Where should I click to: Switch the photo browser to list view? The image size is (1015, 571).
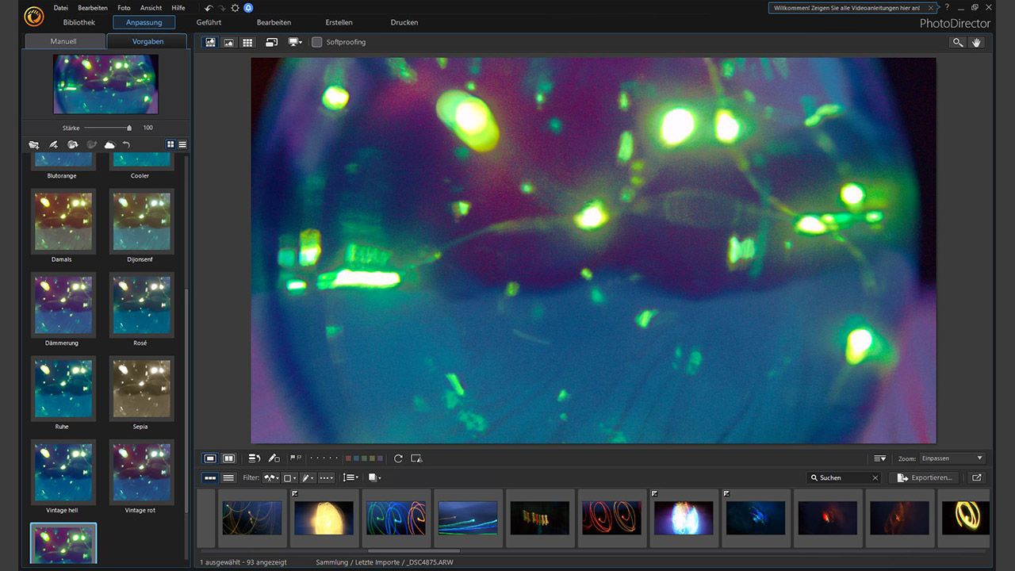tap(228, 477)
